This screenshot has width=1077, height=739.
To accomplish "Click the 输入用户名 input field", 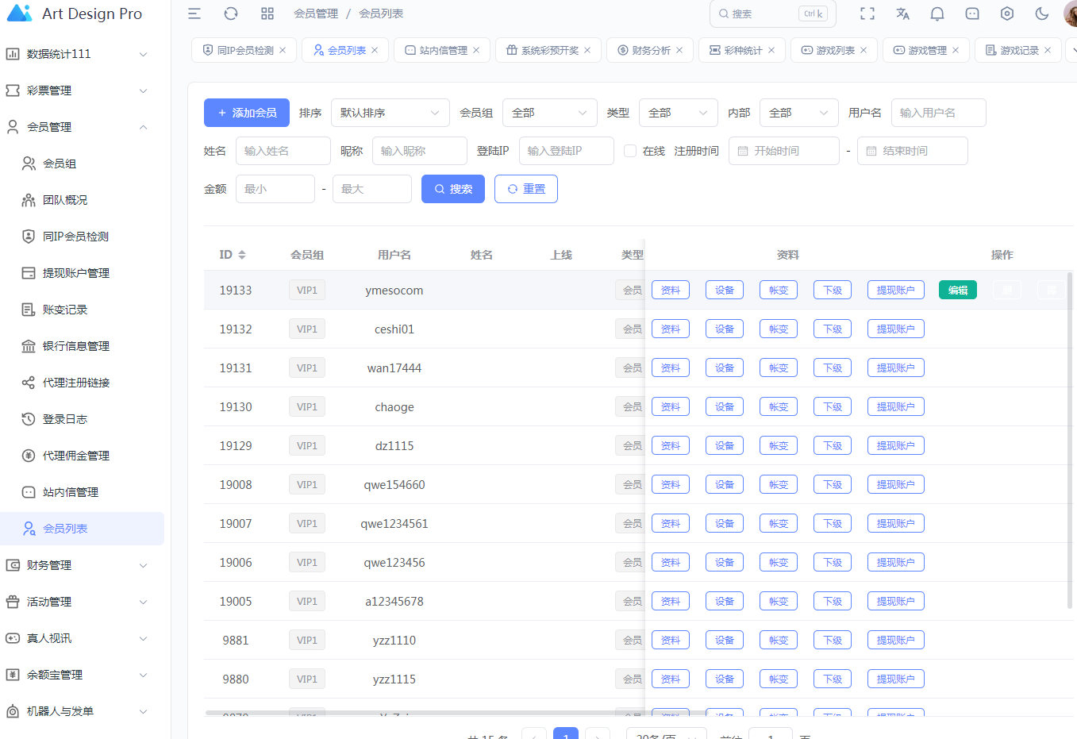I will (938, 113).
